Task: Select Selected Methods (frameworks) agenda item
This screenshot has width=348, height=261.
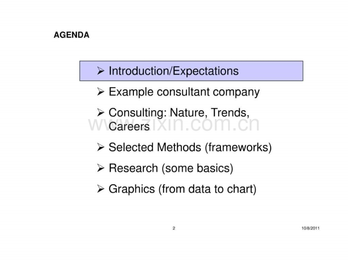Action: tap(190, 148)
